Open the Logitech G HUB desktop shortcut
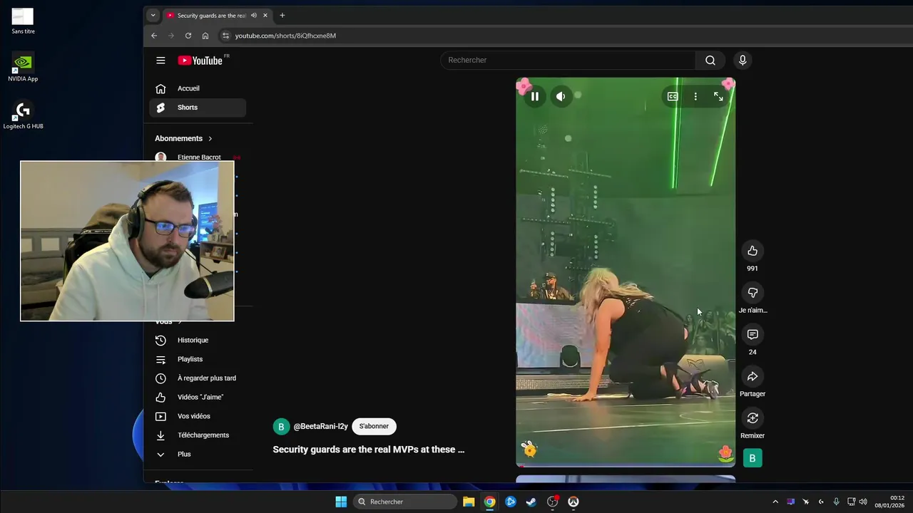 pyautogui.click(x=23, y=115)
